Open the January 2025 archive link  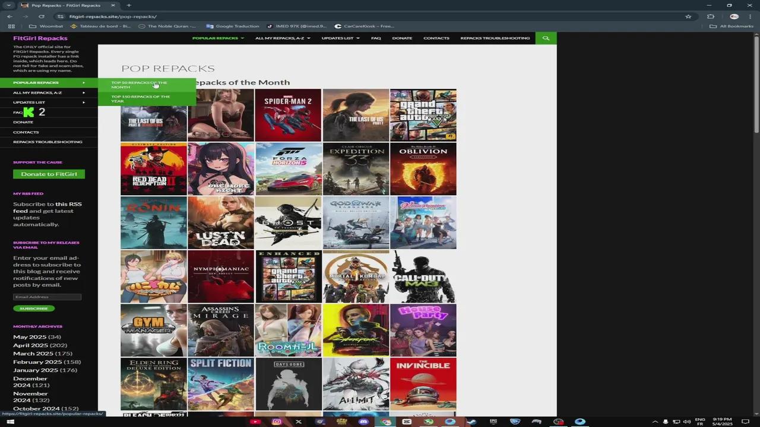(x=36, y=370)
